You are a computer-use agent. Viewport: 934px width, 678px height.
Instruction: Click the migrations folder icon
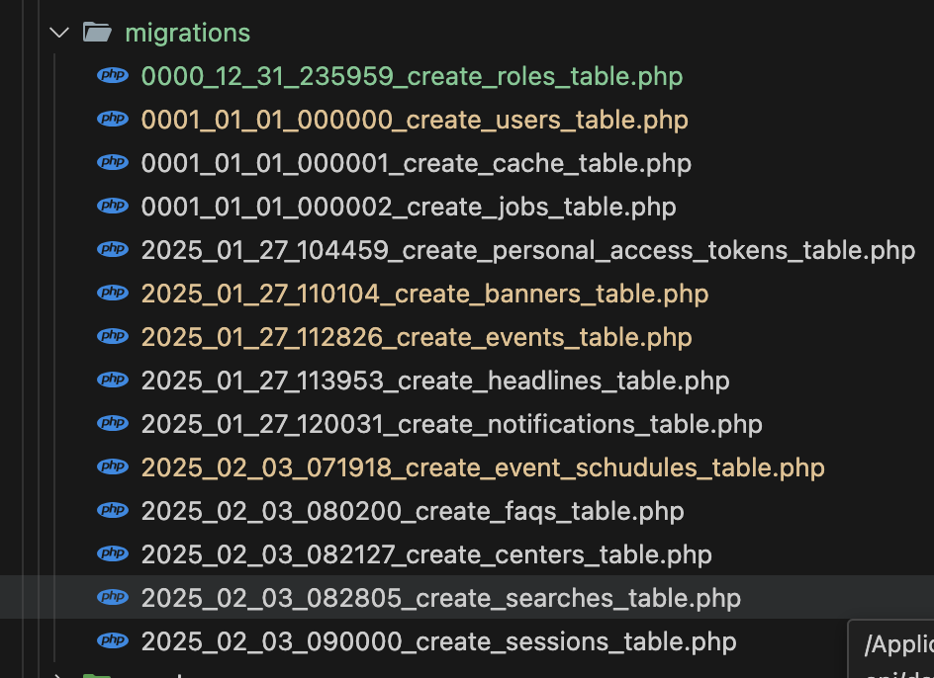[97, 33]
